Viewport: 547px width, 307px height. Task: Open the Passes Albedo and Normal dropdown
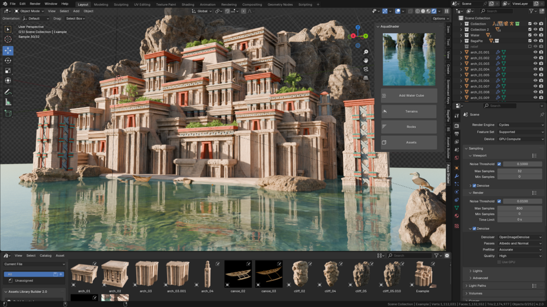click(520, 243)
